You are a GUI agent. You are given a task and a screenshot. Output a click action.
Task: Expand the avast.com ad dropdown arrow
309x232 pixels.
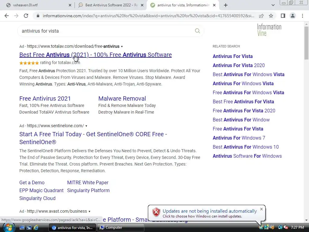(89, 211)
